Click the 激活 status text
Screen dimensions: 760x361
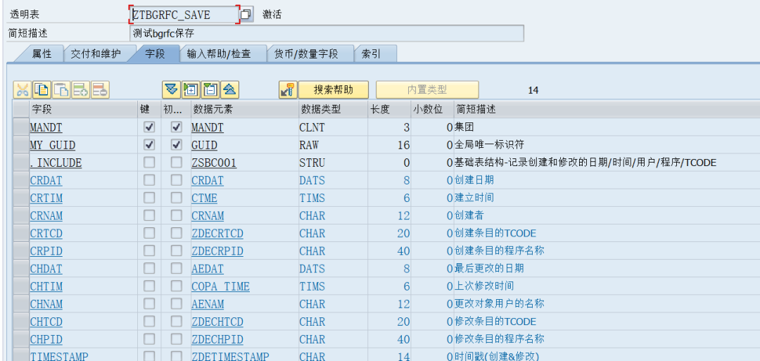point(272,15)
